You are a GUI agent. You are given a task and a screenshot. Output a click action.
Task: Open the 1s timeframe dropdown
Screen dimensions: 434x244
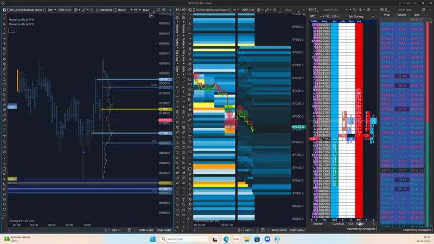click(x=236, y=10)
